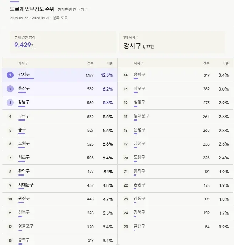
Task: Click the 도로과 업무강도 순위 title
Action: point(32,9)
